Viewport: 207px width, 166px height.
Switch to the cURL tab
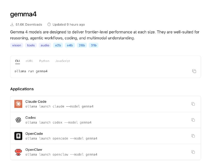tap(29, 61)
